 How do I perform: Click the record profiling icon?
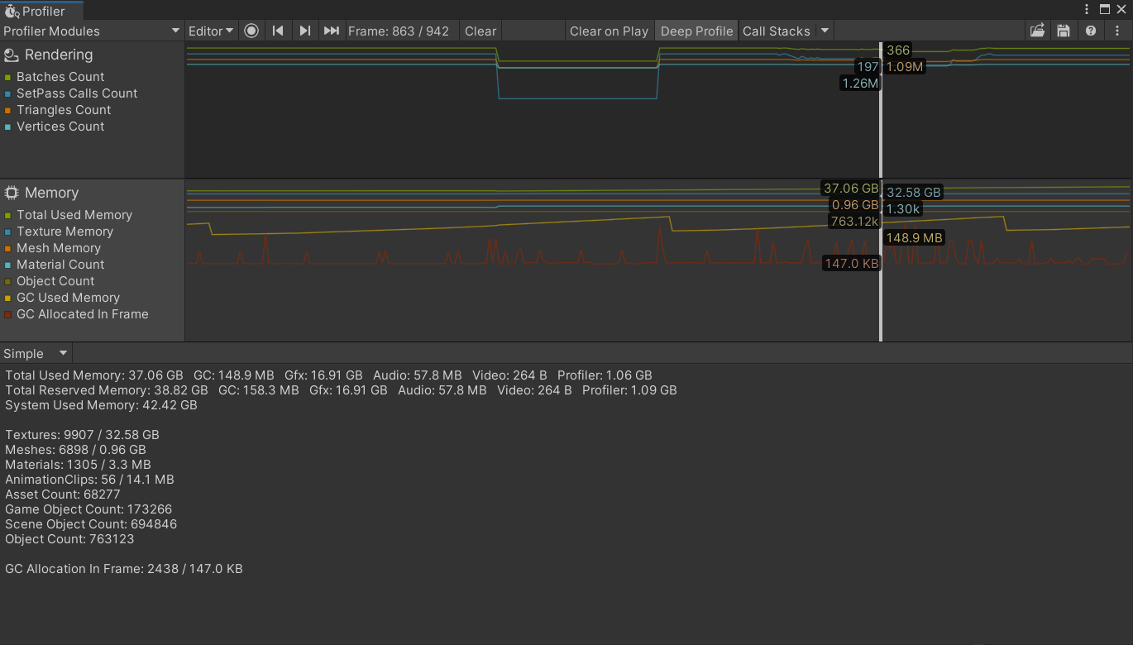[251, 31]
